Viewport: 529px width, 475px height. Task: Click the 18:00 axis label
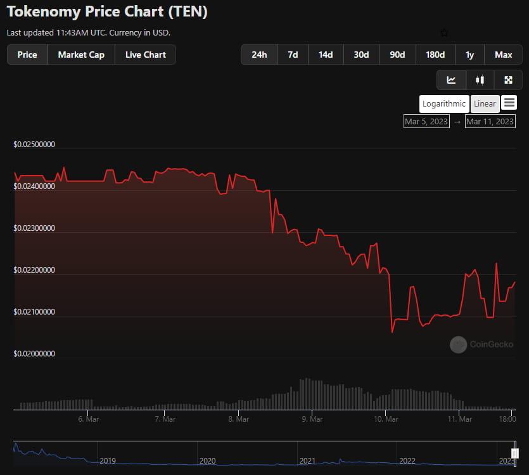pos(507,419)
